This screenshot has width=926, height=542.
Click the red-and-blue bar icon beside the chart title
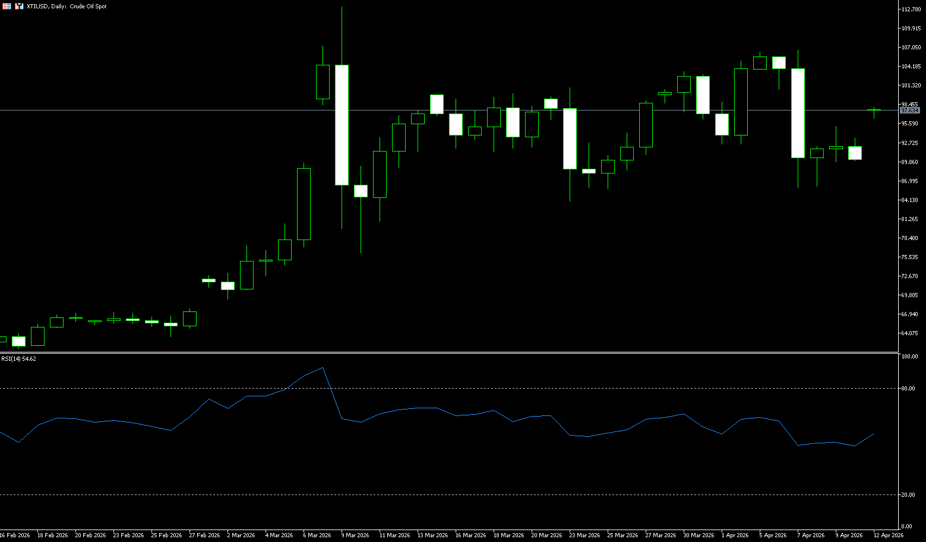pos(20,6)
